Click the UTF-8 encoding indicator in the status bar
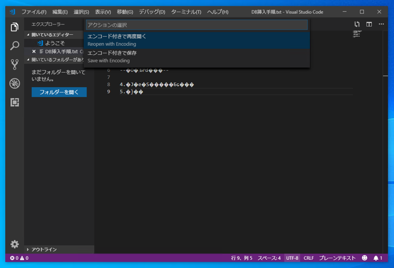The width and height of the screenshot is (394, 268). [x=292, y=258]
